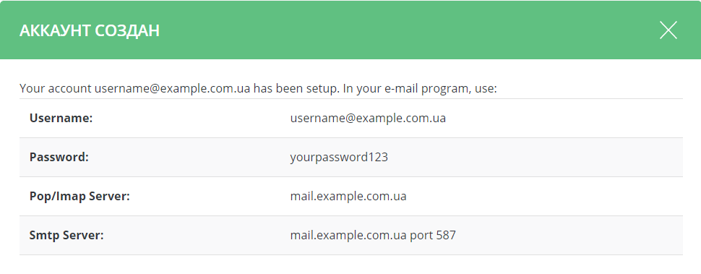Viewport: 701px width, 274px height.
Task: Click the Pop/Imap Server label
Action: coord(79,196)
